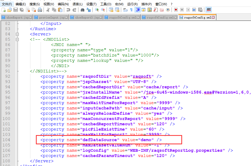The height and width of the screenshot is (166, 251).
Task: Toggle word wrap in the toolbar
Action: [x=125, y=10]
